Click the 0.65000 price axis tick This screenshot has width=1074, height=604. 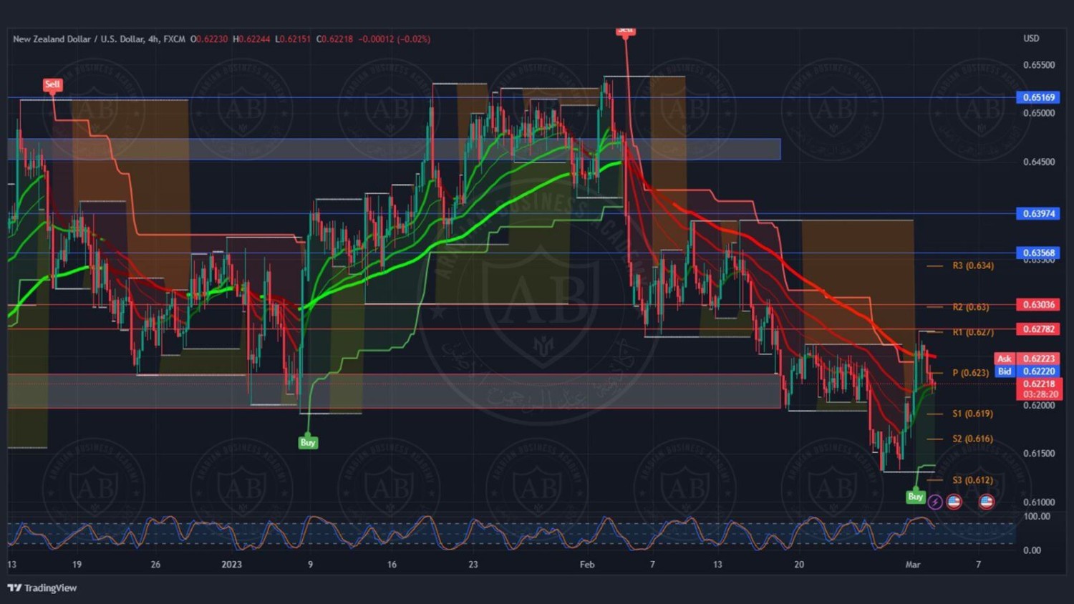click(x=1039, y=113)
